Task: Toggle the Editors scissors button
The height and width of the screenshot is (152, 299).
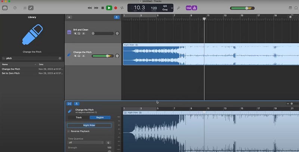Action: [x=31, y=7]
